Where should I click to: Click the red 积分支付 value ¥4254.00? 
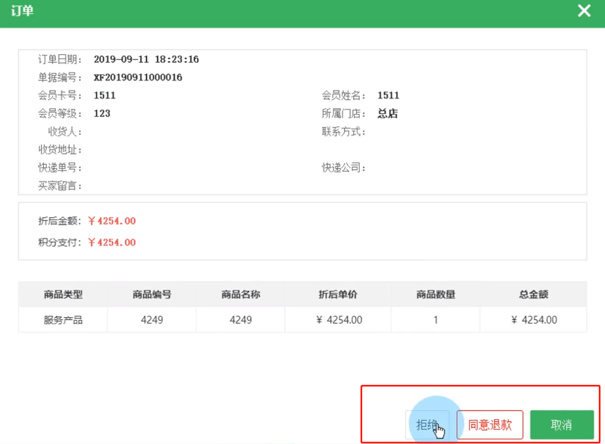pyautogui.click(x=112, y=242)
